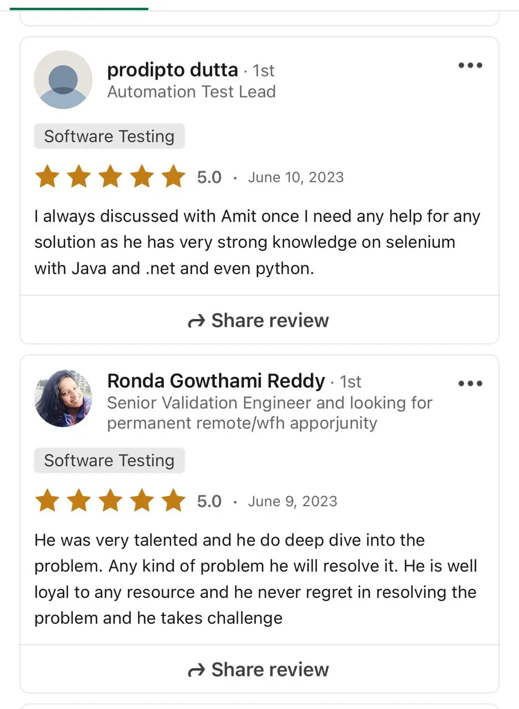Image resolution: width=519 pixels, height=709 pixels.
Task: Share Ronda Gowthami Reddy's review
Action: (259, 670)
